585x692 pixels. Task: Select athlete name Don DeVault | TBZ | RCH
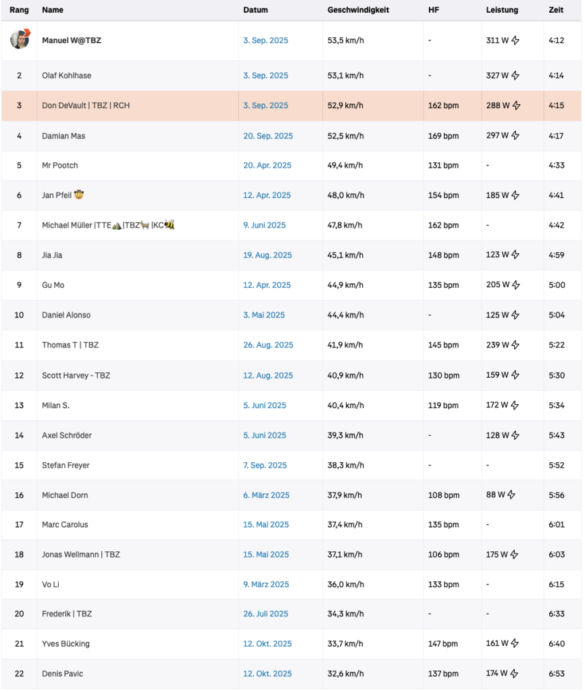pyautogui.click(x=86, y=105)
